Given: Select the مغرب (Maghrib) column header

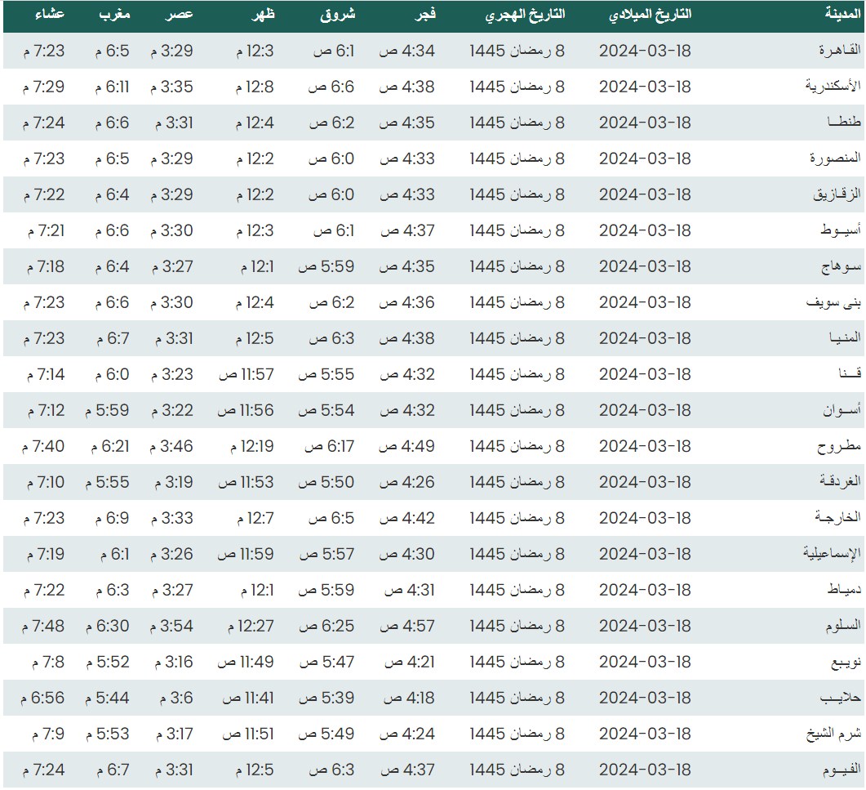Looking at the screenshot, I should click(113, 15).
